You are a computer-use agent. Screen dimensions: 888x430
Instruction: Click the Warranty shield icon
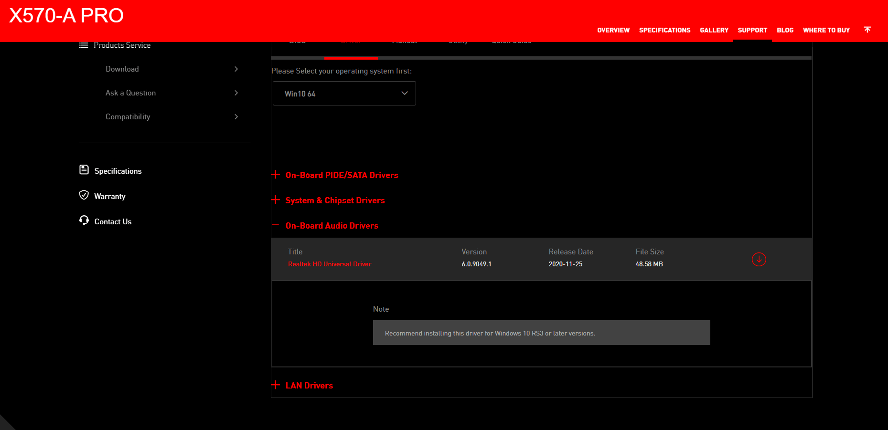[x=84, y=195]
